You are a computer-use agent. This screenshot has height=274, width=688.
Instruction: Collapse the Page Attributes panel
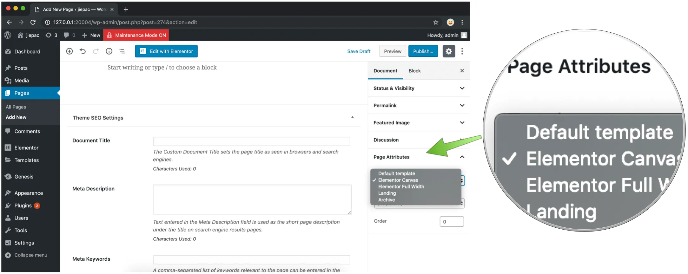[x=419, y=157]
